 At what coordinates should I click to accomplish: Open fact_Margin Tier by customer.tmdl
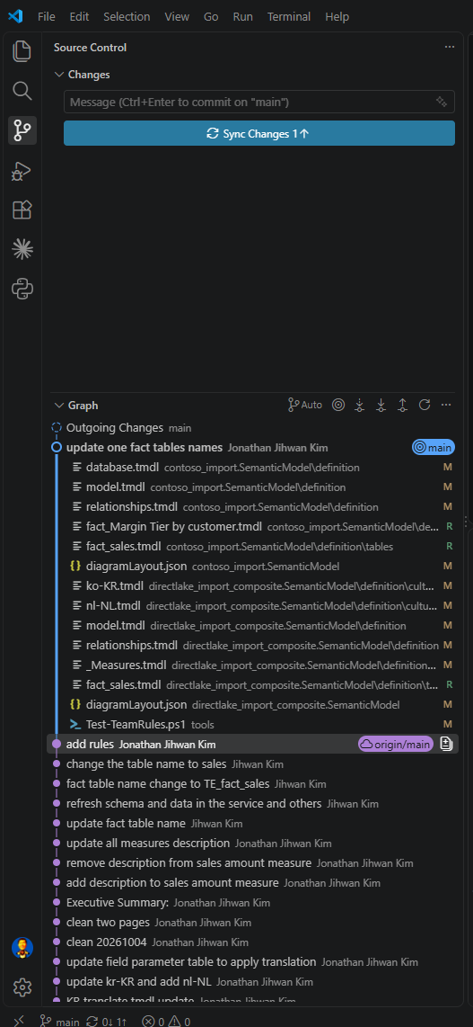253,526
